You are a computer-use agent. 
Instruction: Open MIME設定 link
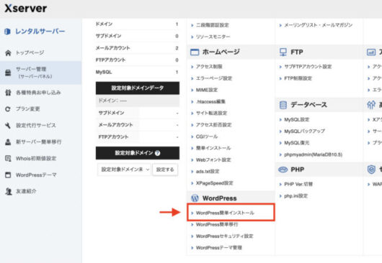(207, 90)
